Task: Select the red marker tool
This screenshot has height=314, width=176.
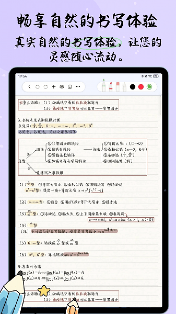Action: (x=111, y=86)
